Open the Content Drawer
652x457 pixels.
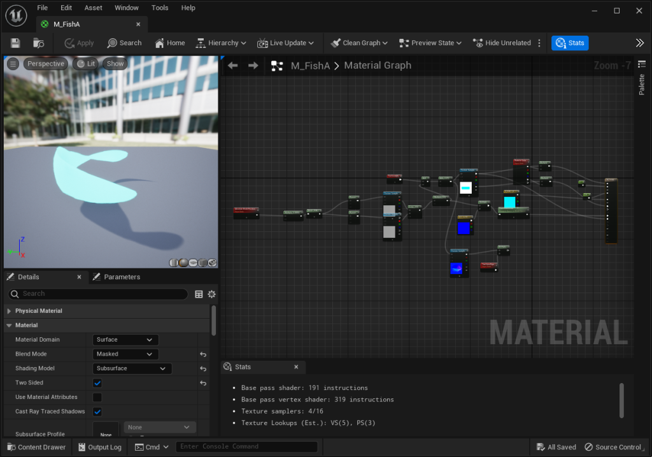point(36,447)
